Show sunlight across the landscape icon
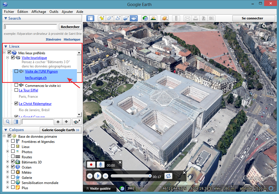Image resolution: width=279 pixels, height=194 pixels. click(153, 18)
